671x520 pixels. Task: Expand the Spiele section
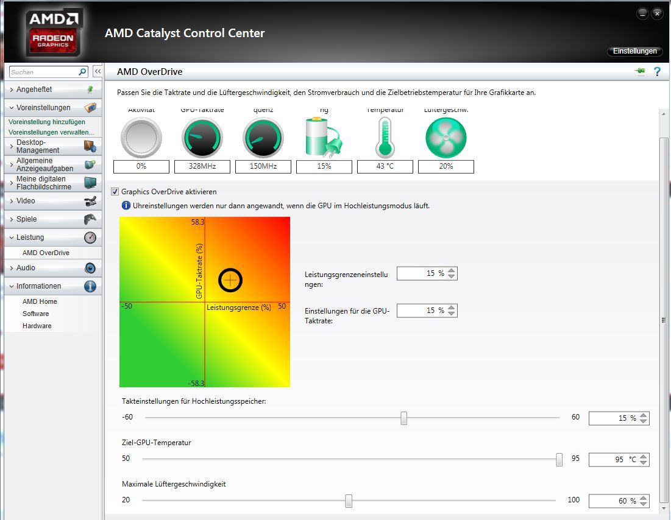tap(12, 219)
